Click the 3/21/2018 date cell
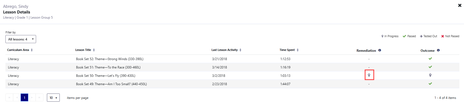464x107 pixels. pyautogui.click(x=220, y=59)
